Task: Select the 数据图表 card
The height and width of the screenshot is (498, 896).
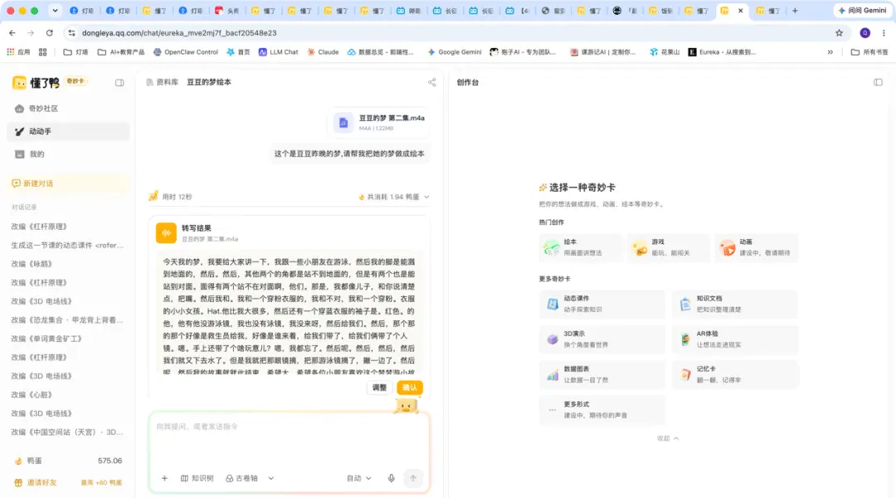Action: coord(601,375)
